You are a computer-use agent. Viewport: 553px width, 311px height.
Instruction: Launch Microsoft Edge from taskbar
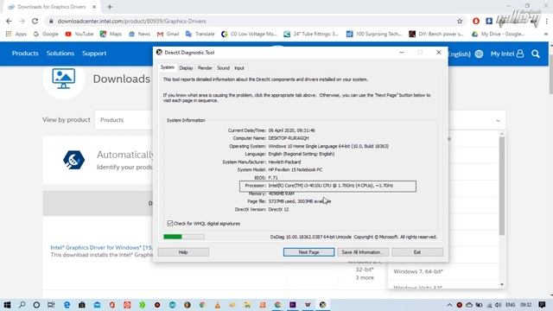pyautogui.click(x=67, y=305)
